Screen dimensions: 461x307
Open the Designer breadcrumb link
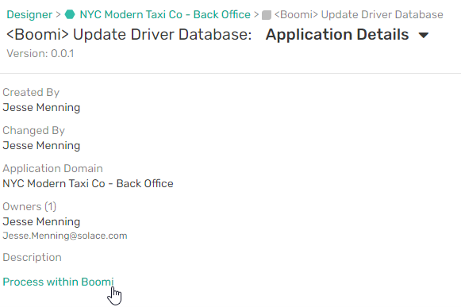pyautogui.click(x=29, y=14)
